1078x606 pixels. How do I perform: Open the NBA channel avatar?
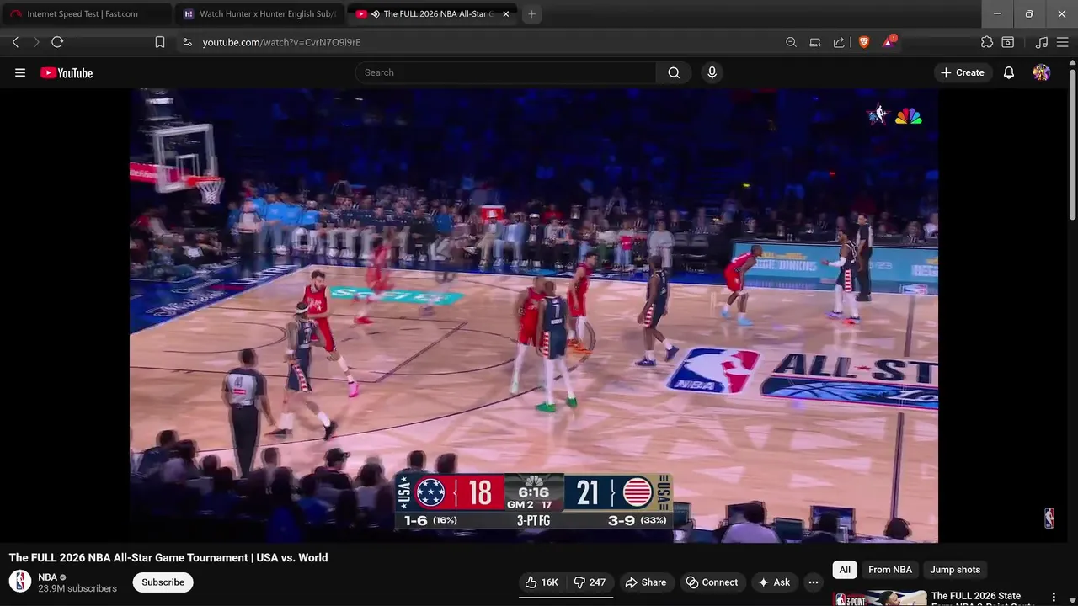20,582
